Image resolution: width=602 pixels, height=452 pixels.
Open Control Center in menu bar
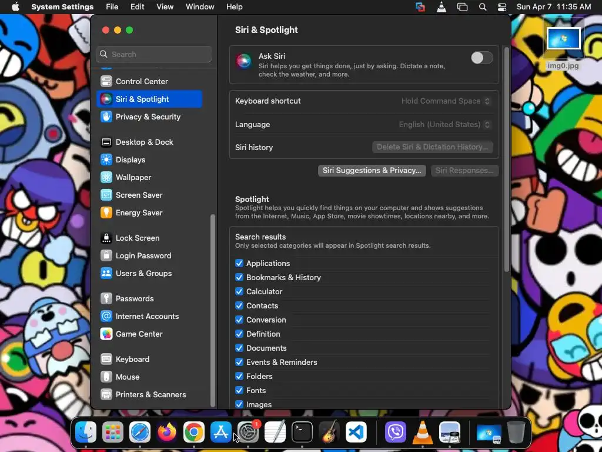click(502, 7)
